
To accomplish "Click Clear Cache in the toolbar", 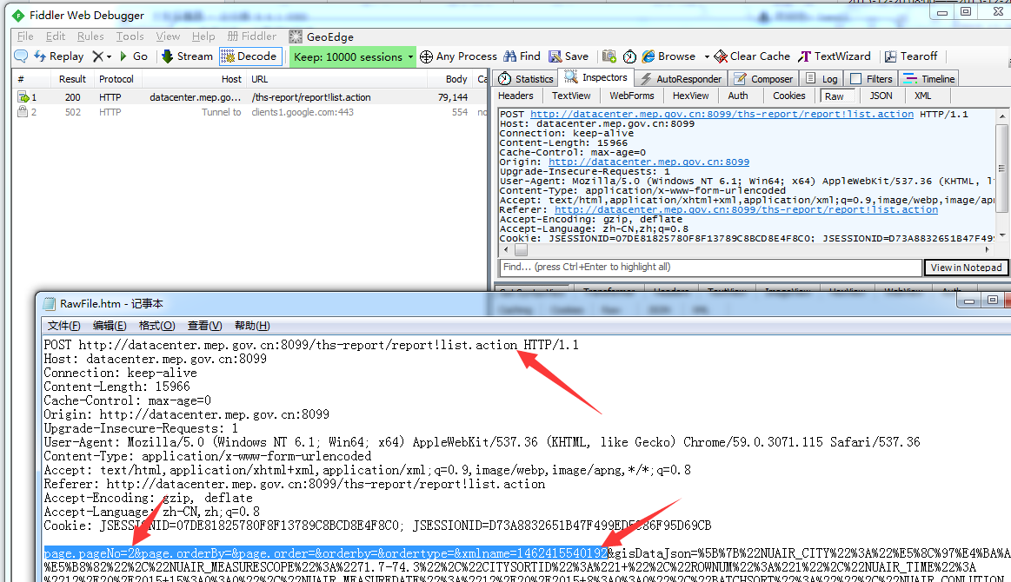I will [752, 56].
